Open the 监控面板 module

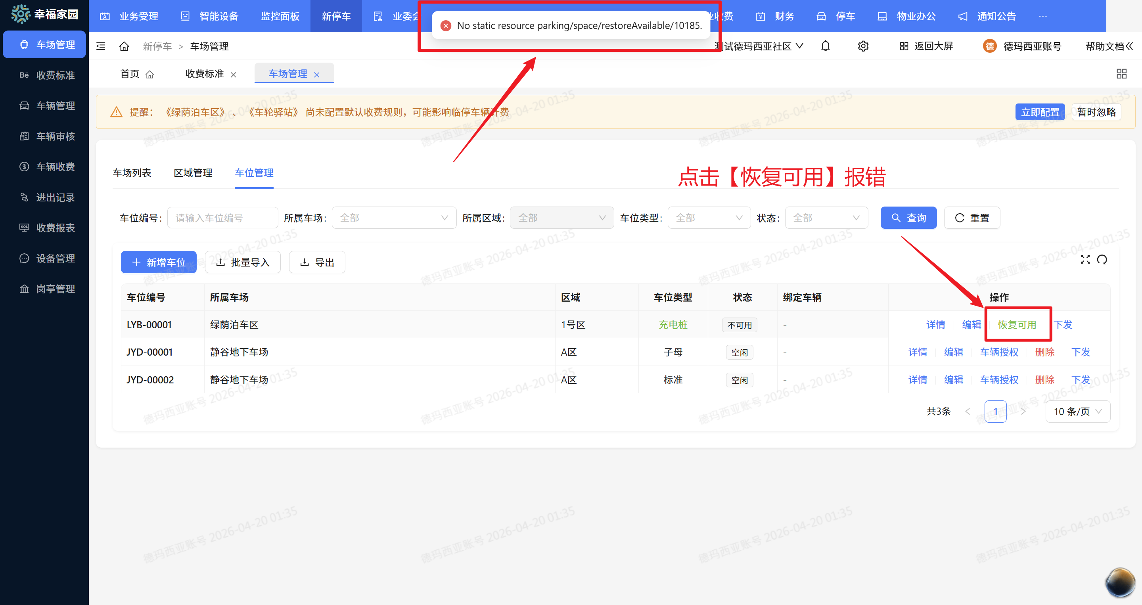[x=279, y=16]
